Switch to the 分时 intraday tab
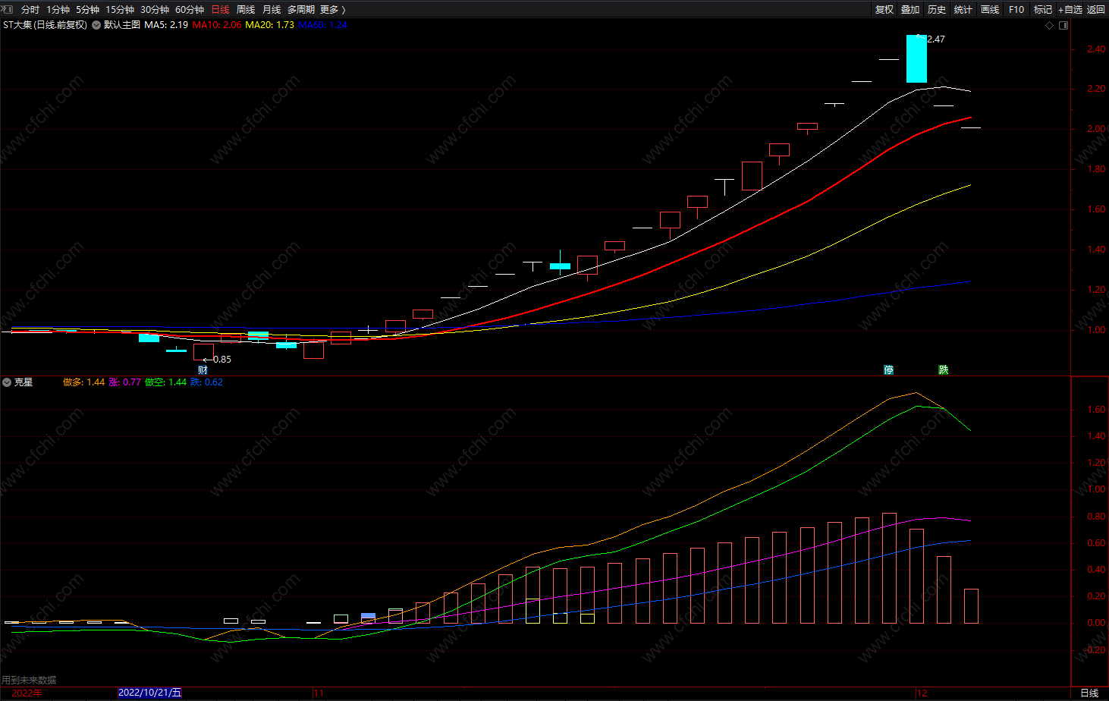This screenshot has height=701, width=1109. (30, 10)
